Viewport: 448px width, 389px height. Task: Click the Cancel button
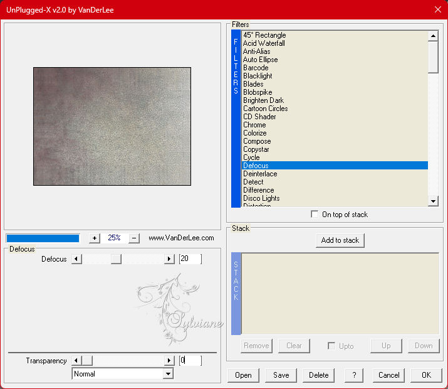click(x=389, y=375)
